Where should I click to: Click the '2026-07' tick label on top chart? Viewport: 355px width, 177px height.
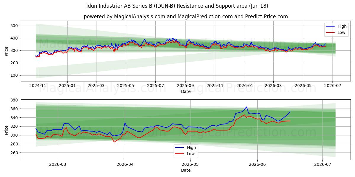coord(333,86)
